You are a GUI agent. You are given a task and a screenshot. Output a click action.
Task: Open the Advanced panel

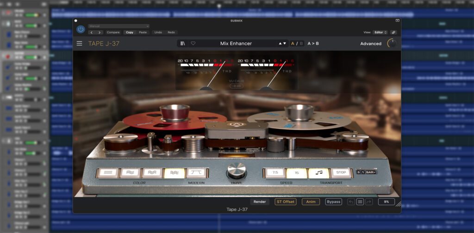point(371,44)
